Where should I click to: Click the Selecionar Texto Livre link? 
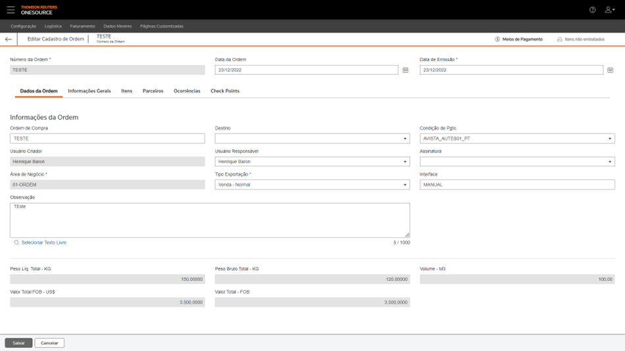coord(44,243)
